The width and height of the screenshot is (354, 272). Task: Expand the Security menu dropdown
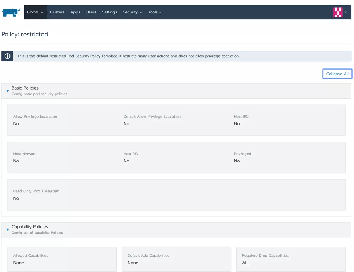coord(132,12)
